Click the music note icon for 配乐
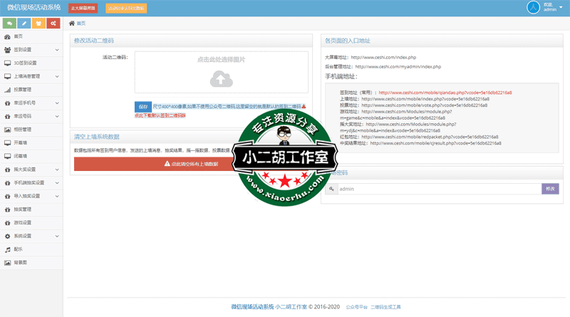The image size is (570, 317). coord(7,249)
